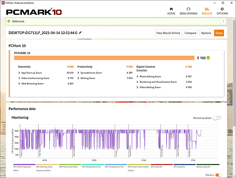The width and height of the screenshot is (236, 178).
Task: Click the pencil icon to rename result
Action: coord(81,33)
